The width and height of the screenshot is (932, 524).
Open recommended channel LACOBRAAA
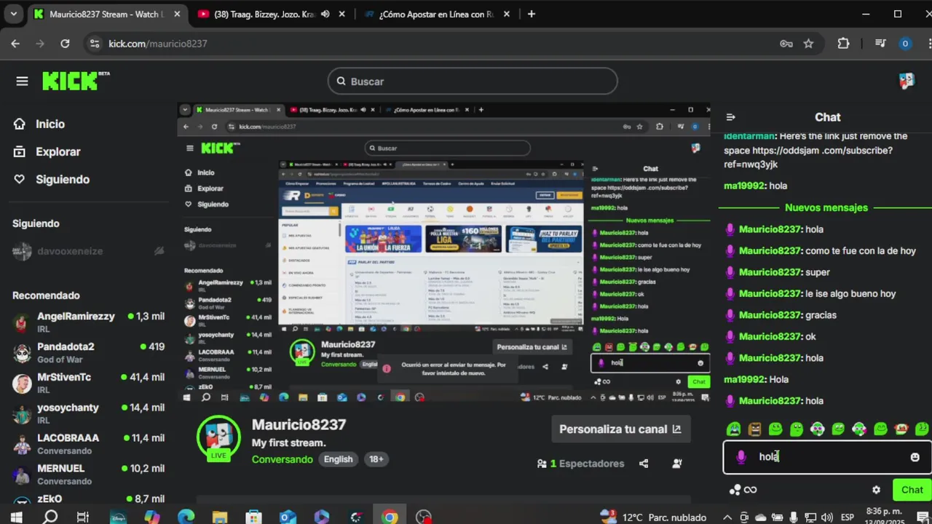point(89,444)
